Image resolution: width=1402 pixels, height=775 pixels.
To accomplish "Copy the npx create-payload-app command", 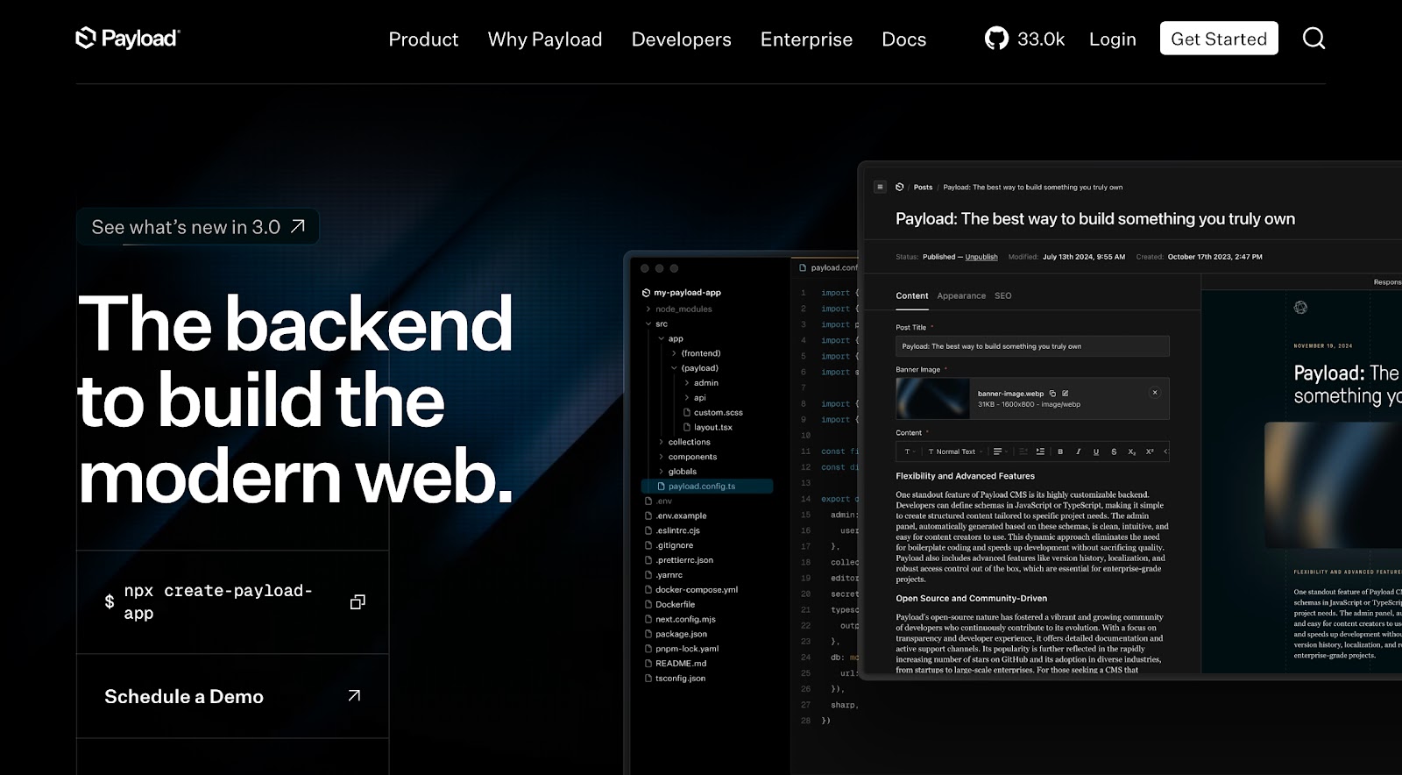I will (x=358, y=602).
